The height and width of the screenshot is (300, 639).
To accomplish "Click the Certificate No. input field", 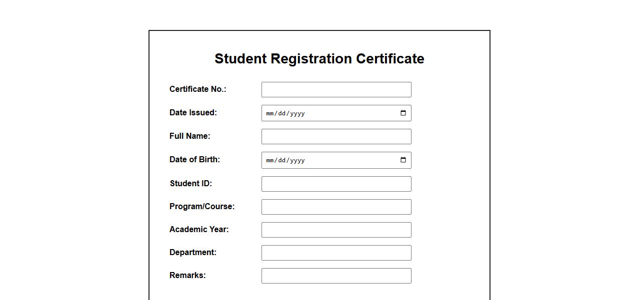I will pos(336,90).
